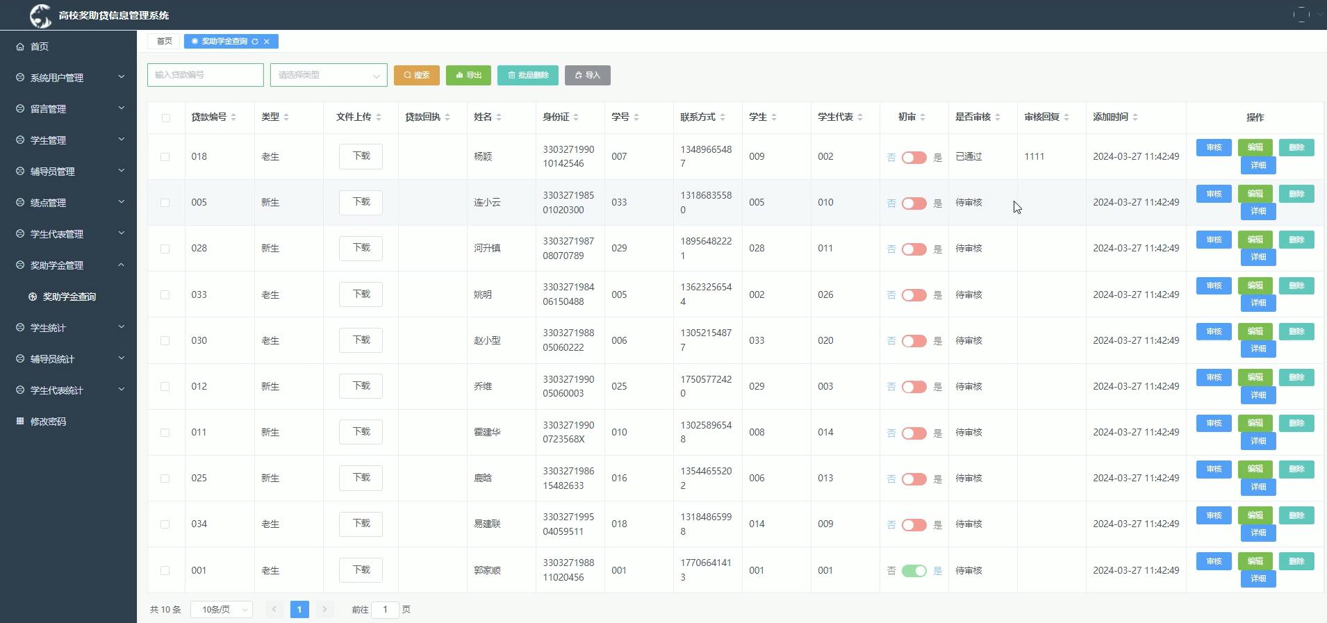Screen dimensions: 1327x623
Task: Go to next page arrow in pagination
Action: 324,610
